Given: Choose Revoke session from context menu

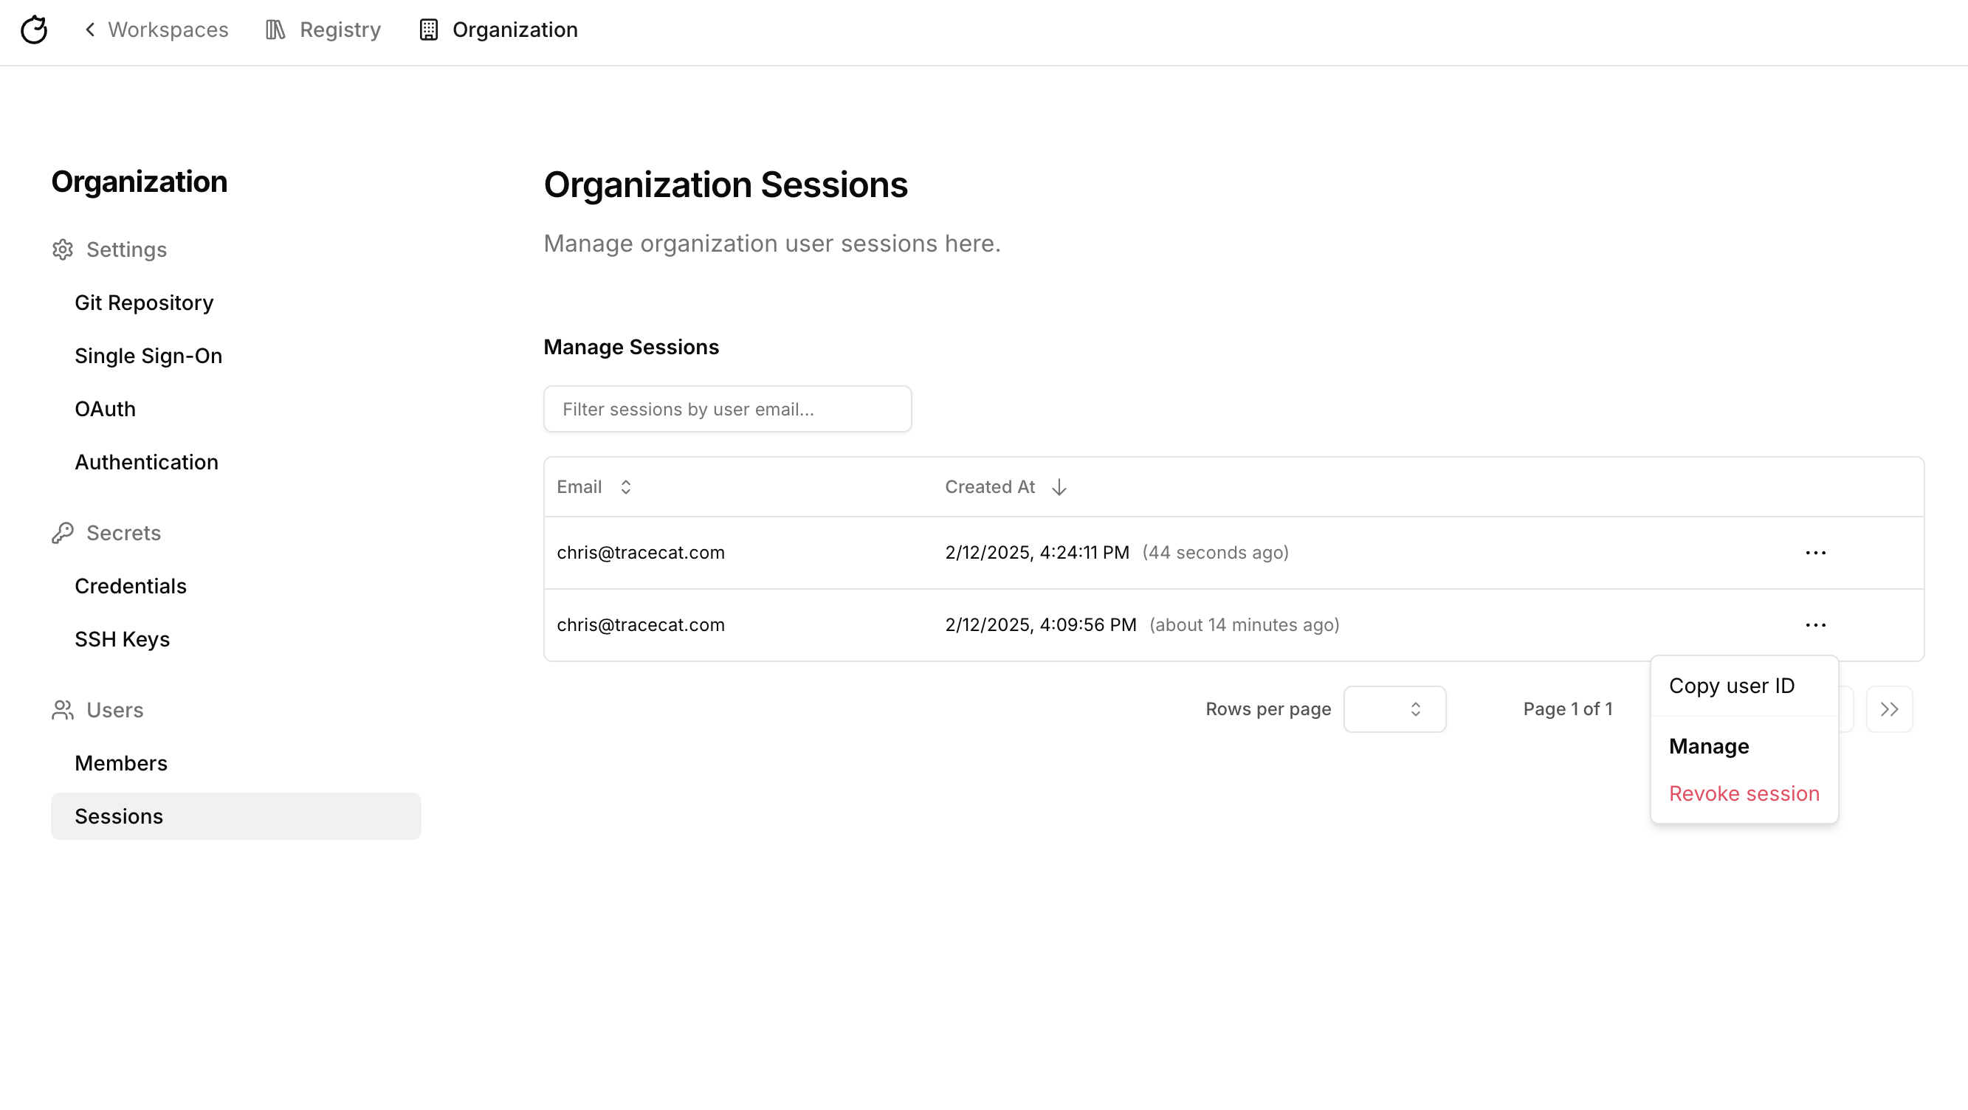Looking at the screenshot, I should (1744, 793).
